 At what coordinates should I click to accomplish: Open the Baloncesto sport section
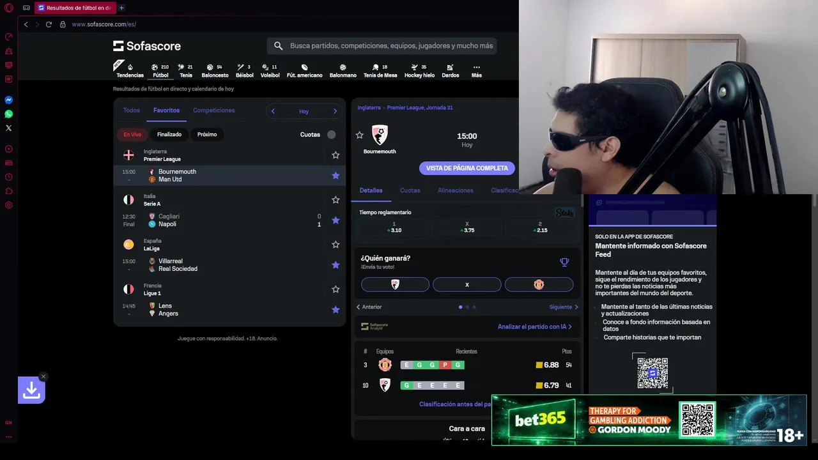click(215, 71)
